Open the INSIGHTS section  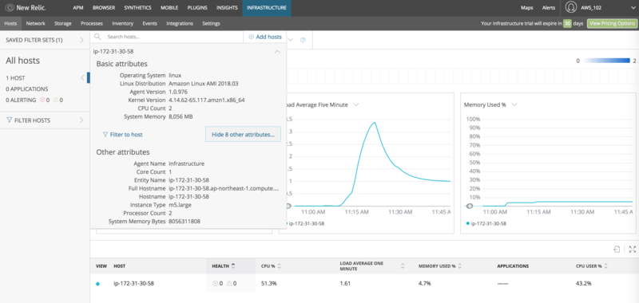click(227, 8)
